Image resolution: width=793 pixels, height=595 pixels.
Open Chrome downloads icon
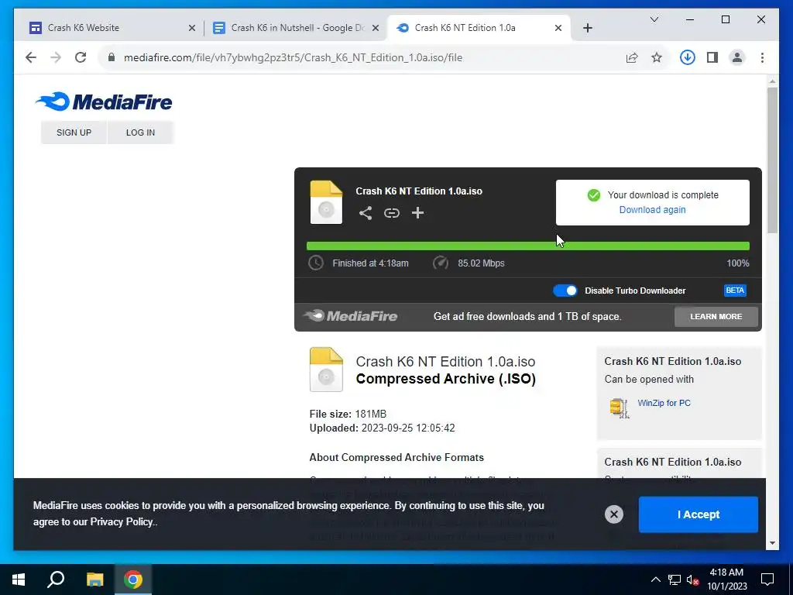pyautogui.click(x=687, y=57)
